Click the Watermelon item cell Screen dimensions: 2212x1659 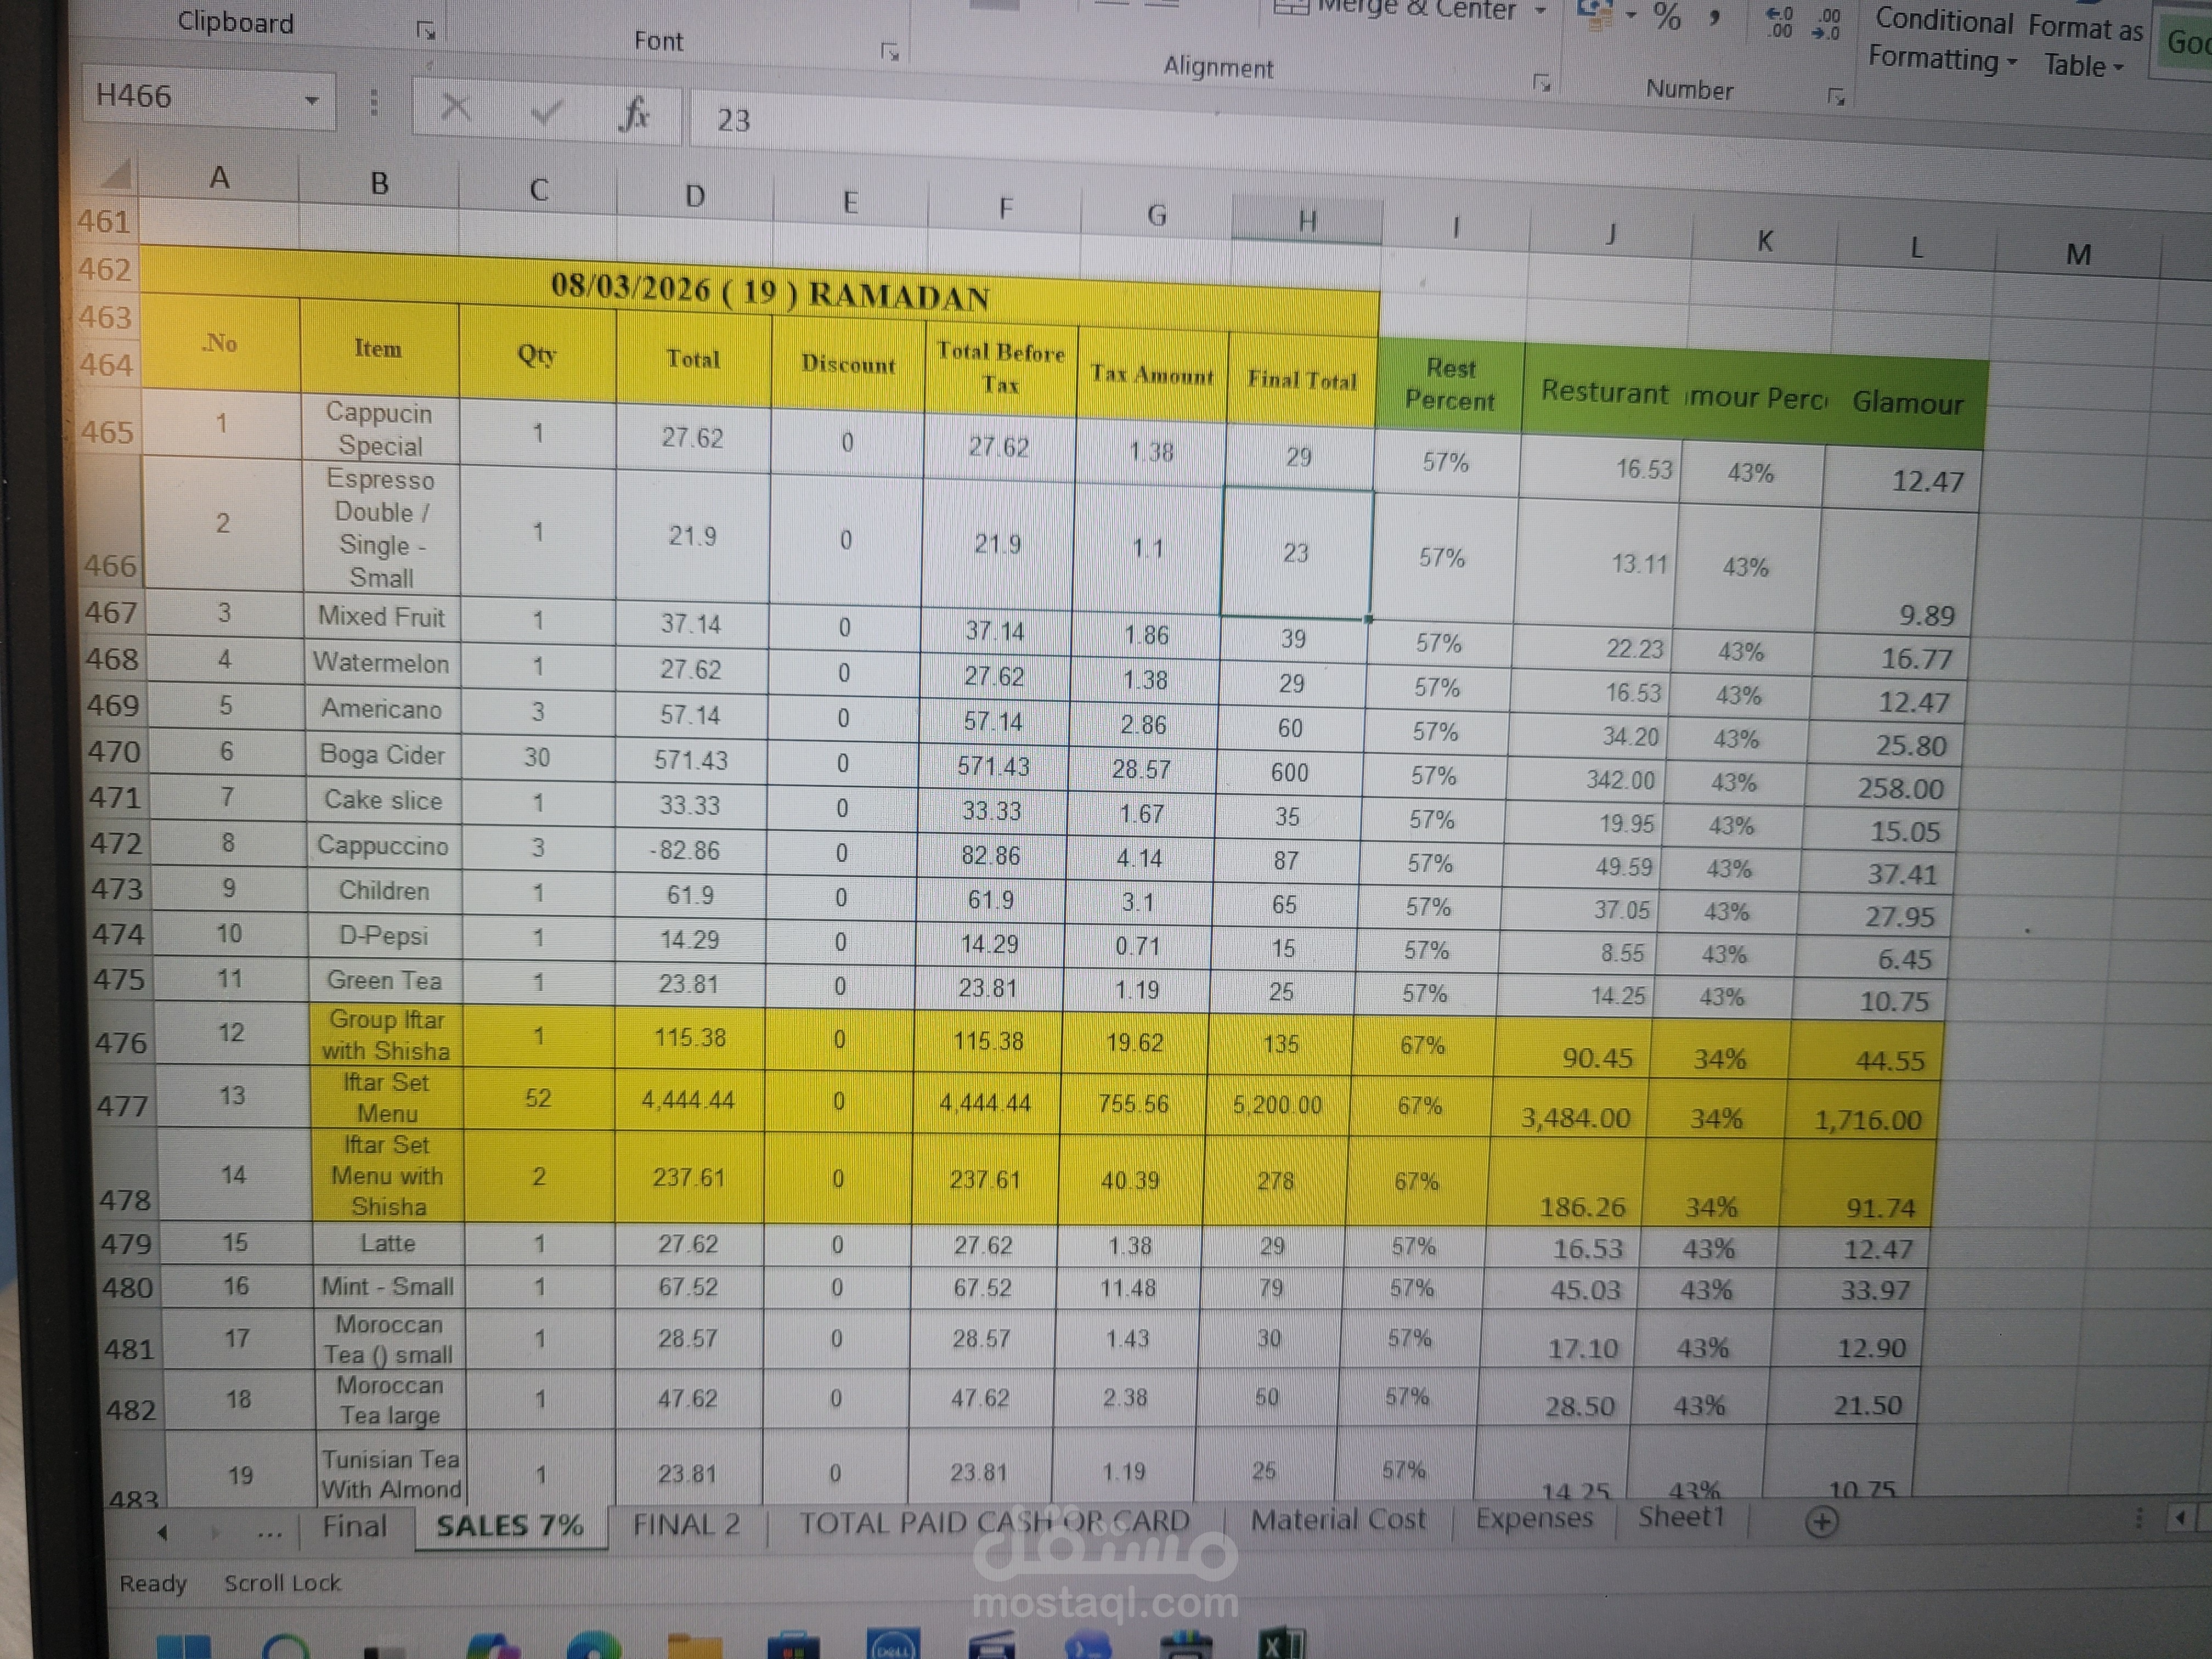point(381,663)
